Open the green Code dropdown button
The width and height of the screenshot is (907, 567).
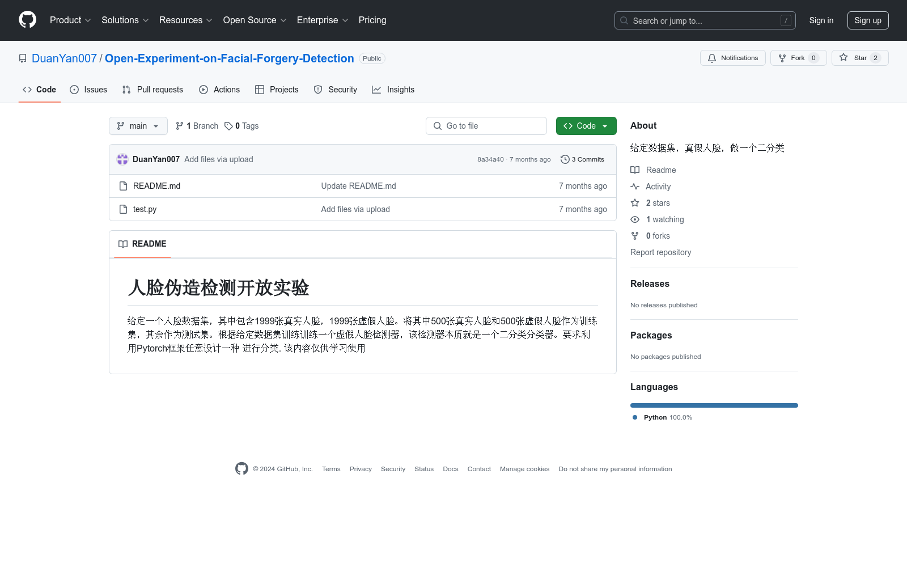click(x=586, y=126)
